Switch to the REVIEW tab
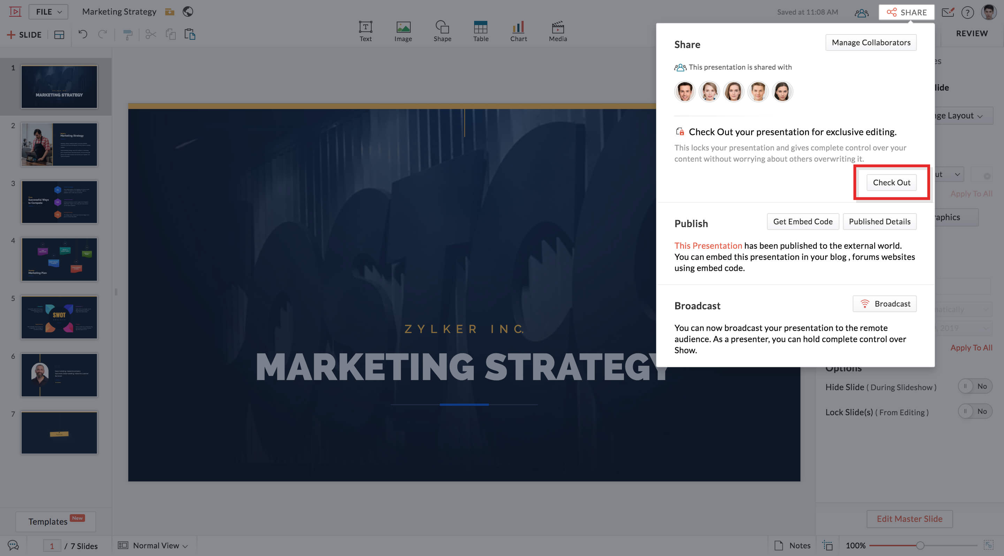The width and height of the screenshot is (1004, 556). (972, 33)
